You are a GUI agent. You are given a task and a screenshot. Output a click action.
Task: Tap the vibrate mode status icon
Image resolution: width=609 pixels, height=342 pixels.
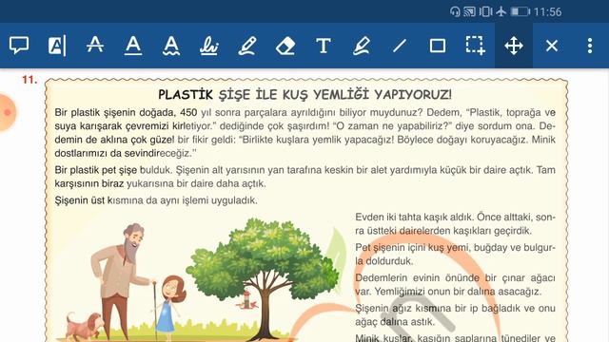pos(485,11)
